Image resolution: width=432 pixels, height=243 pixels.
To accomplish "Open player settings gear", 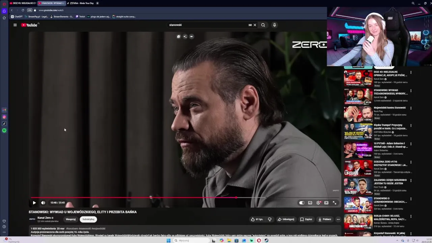I will coord(318,203).
